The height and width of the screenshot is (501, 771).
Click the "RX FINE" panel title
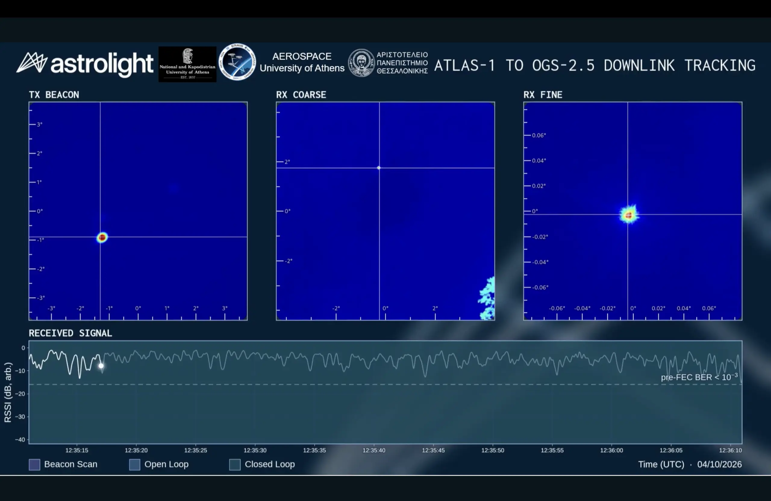(543, 95)
